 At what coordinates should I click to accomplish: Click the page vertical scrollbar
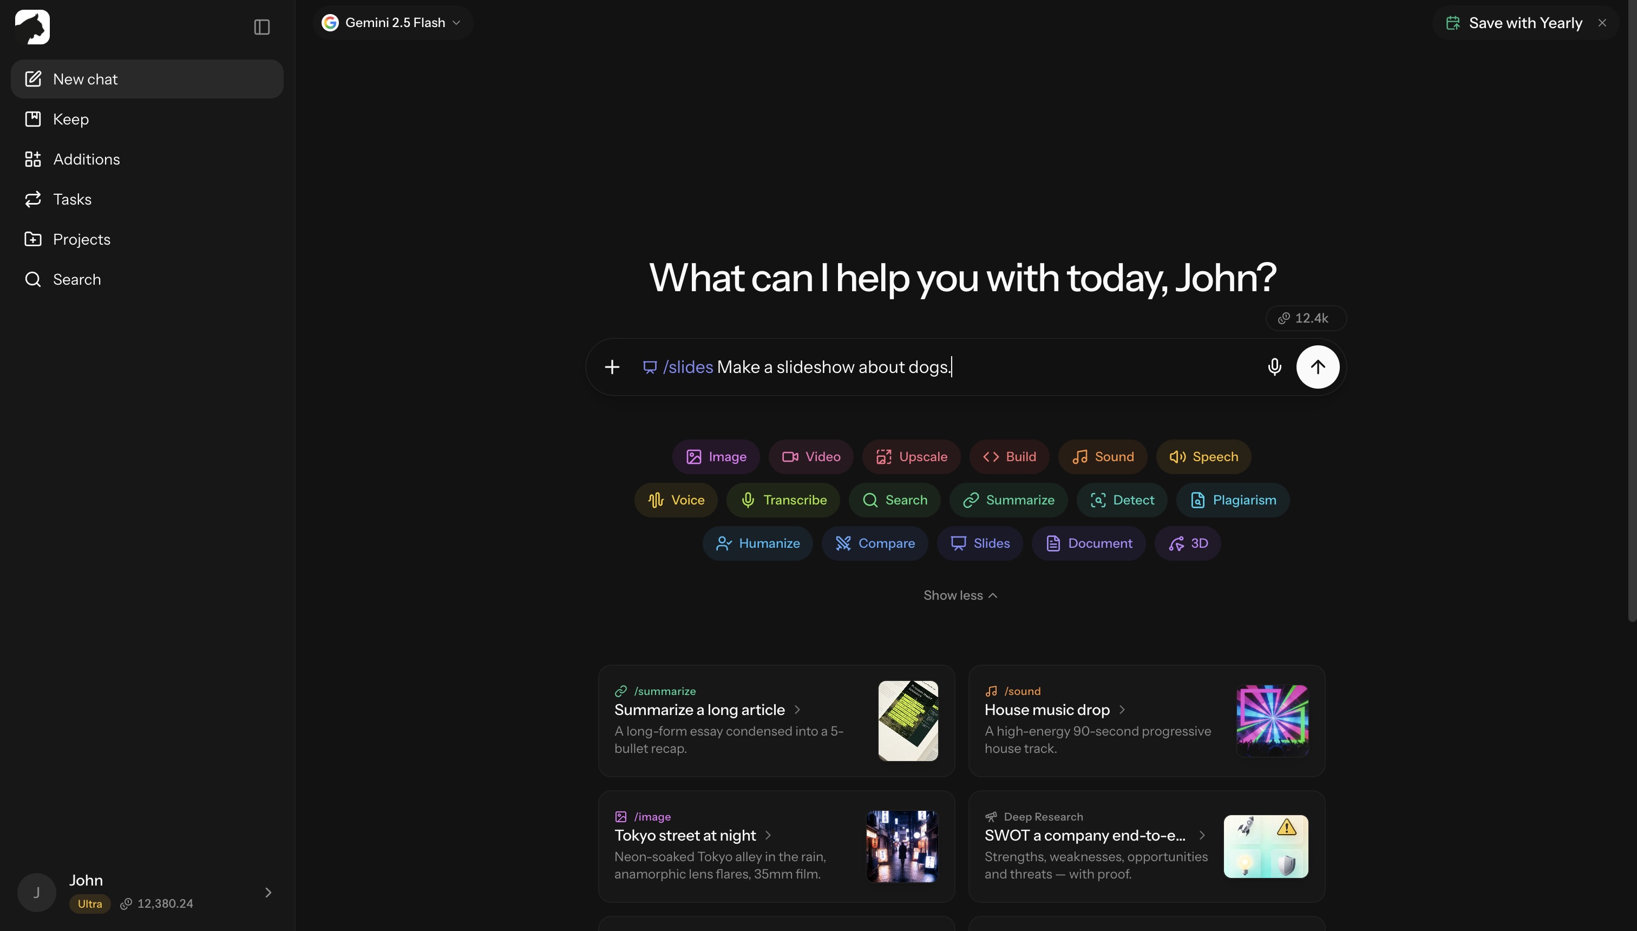pyautogui.click(x=1631, y=310)
